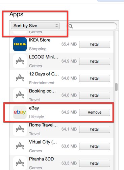Image resolution: width=124 pixels, height=170 pixels.
Task: Click the eBay app icon
Action: 20,112
